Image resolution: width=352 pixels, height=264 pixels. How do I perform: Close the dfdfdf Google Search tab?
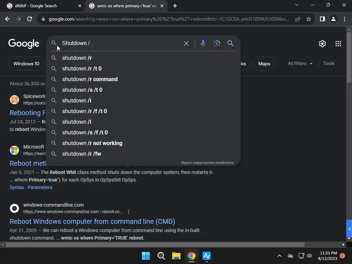[79, 6]
